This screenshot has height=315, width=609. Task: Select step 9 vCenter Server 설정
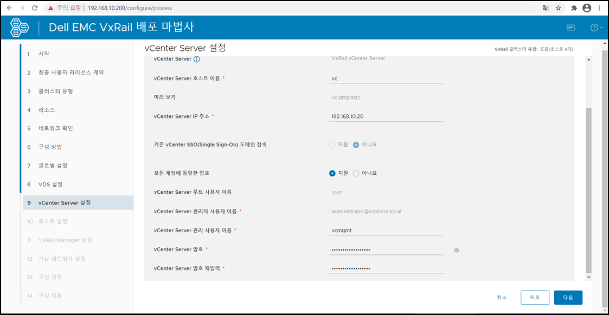coord(78,202)
